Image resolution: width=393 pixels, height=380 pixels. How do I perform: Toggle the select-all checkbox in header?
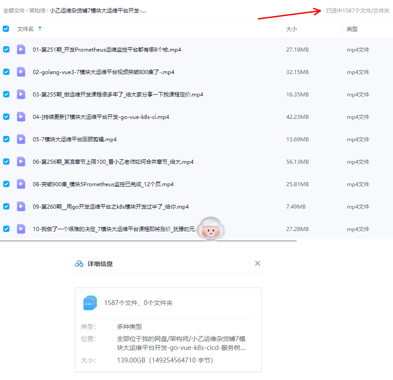pyautogui.click(x=6, y=29)
